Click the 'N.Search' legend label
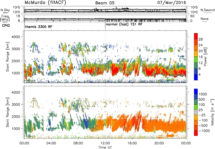The image size is (215, 149). (207, 10)
